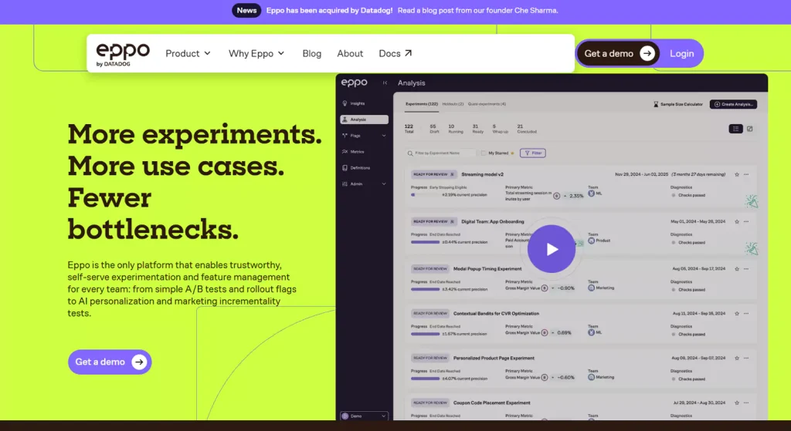This screenshot has width=791, height=431.
Task: Star the Digital Team: App Onboarding experiment
Action: pyautogui.click(x=737, y=221)
